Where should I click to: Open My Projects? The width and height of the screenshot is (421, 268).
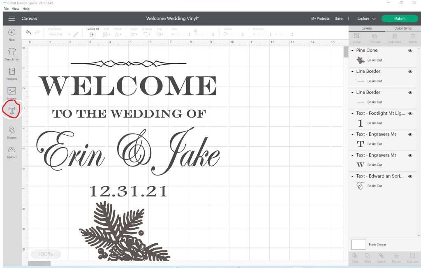pyautogui.click(x=320, y=18)
